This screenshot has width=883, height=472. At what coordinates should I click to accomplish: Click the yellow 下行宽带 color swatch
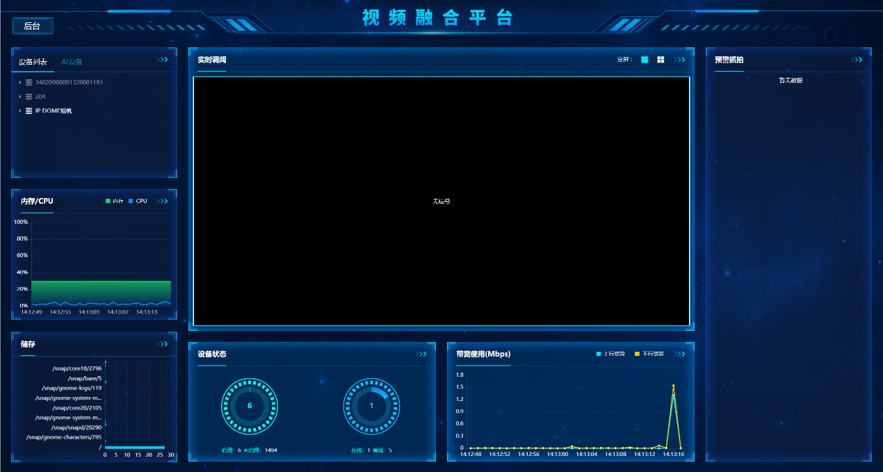[x=635, y=354]
